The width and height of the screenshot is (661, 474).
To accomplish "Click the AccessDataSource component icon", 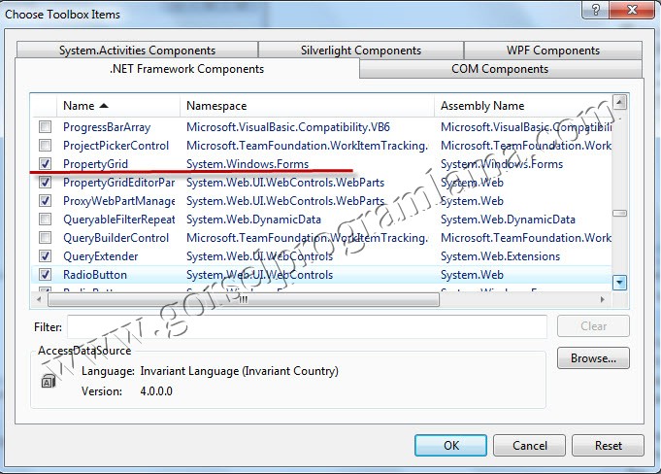I will 49,382.
